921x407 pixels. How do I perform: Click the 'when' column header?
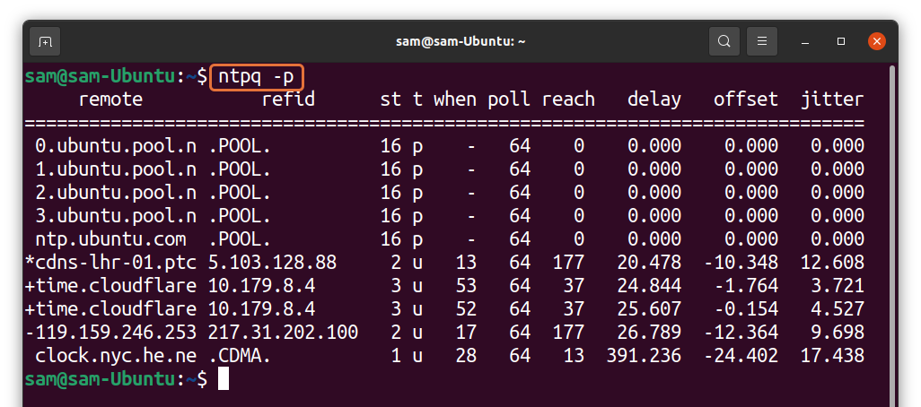tap(454, 100)
